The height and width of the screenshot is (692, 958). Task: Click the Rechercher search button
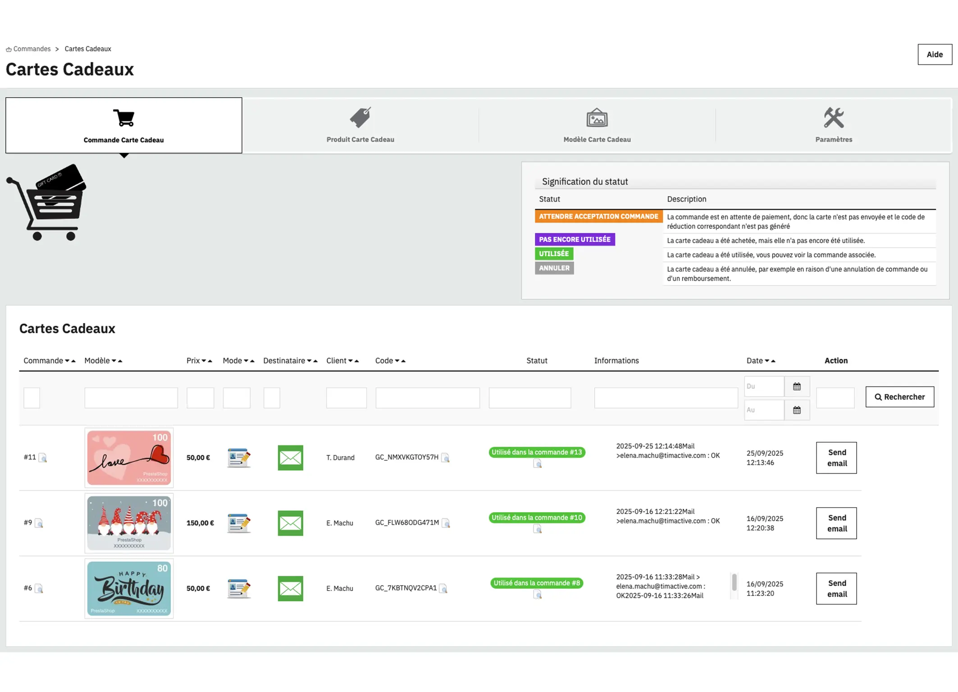click(x=899, y=397)
